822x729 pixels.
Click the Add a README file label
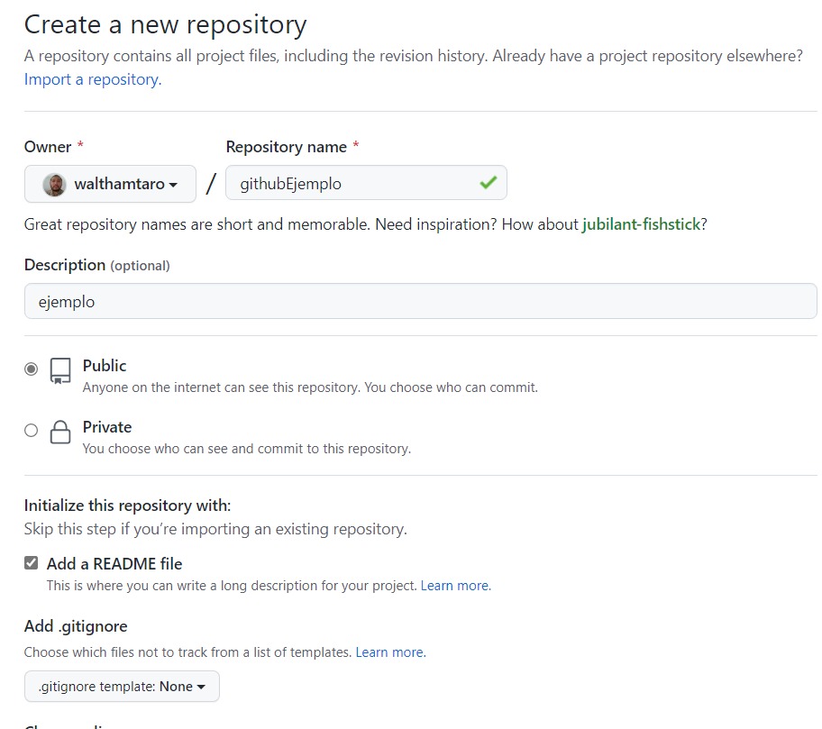[x=114, y=563]
